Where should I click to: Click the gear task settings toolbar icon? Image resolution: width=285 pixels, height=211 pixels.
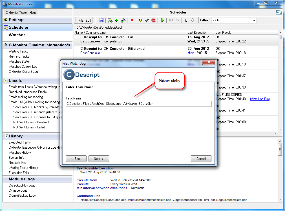click(x=140, y=20)
